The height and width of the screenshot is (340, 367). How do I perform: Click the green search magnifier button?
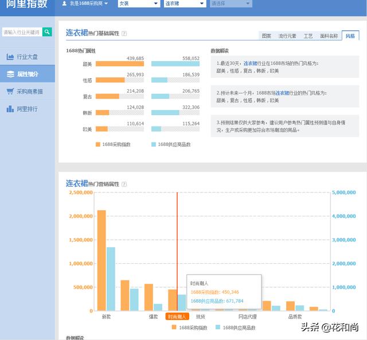47,32
